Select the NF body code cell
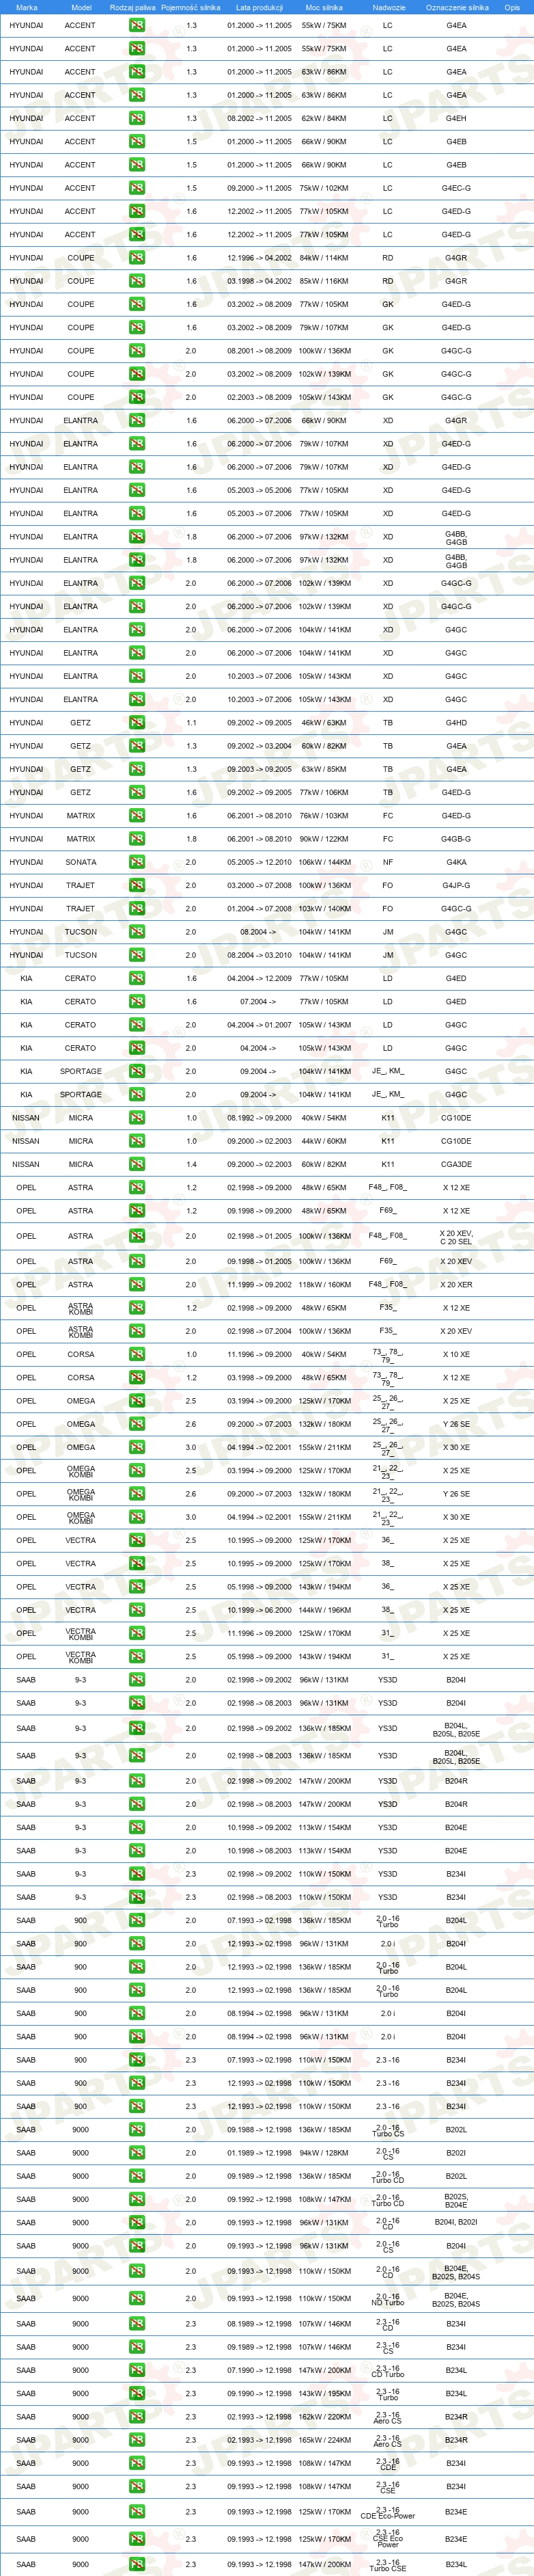The height and width of the screenshot is (2576, 534). pos(389,862)
